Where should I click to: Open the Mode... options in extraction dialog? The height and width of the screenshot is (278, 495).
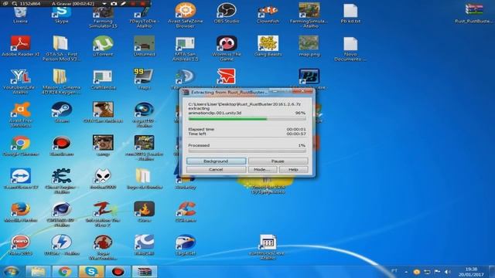click(x=262, y=170)
